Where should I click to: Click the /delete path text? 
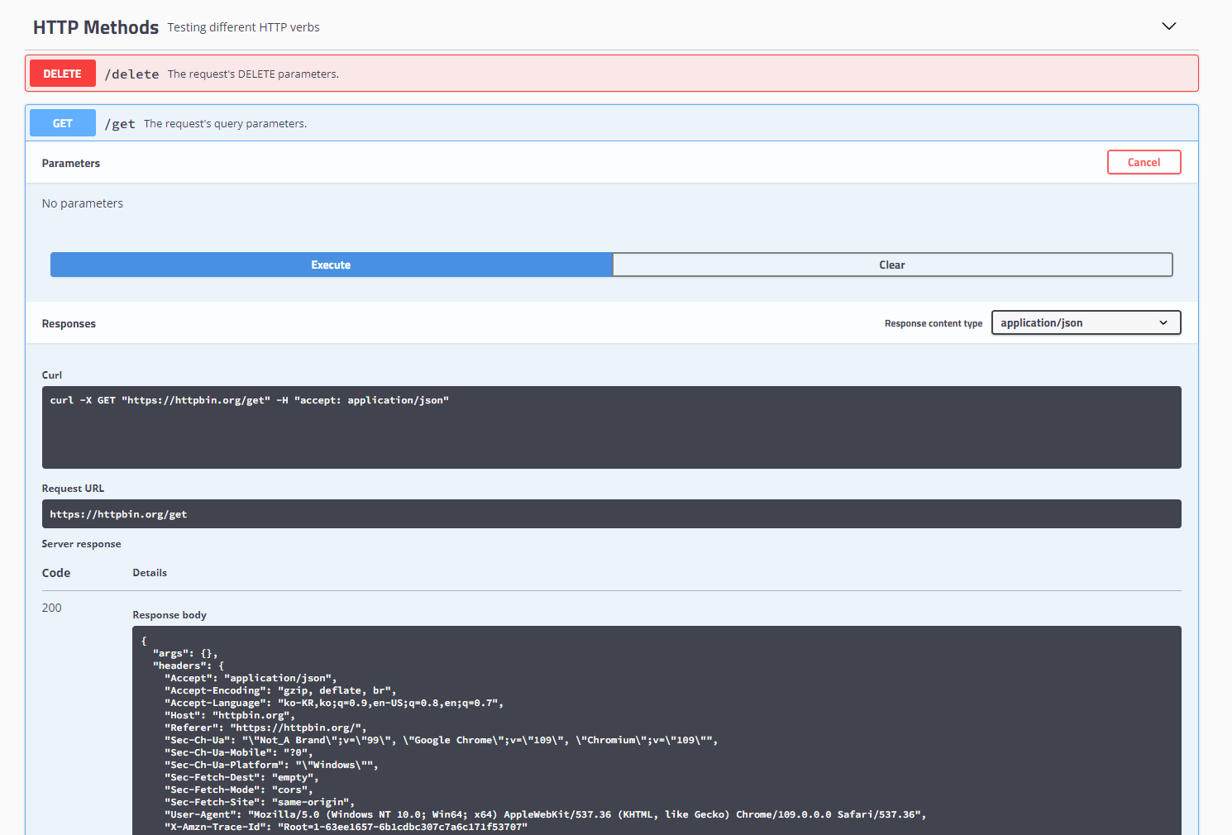click(131, 74)
